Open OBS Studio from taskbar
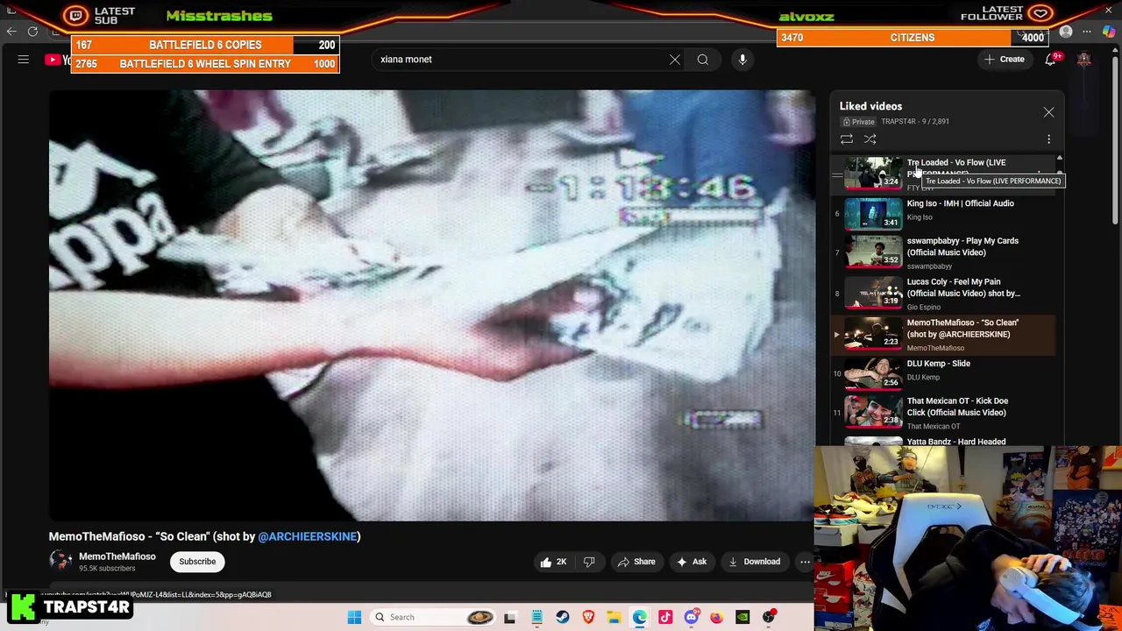 (x=769, y=617)
